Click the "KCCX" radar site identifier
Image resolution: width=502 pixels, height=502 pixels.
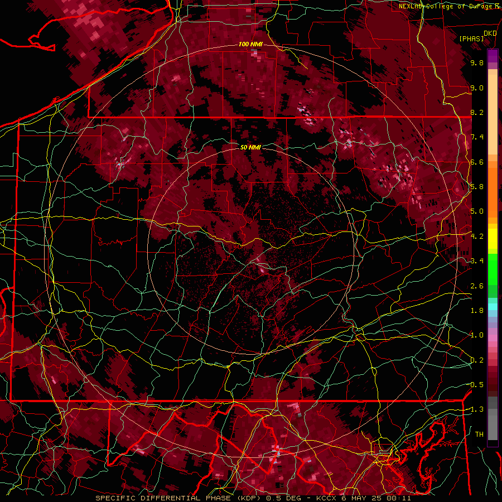click(x=326, y=498)
